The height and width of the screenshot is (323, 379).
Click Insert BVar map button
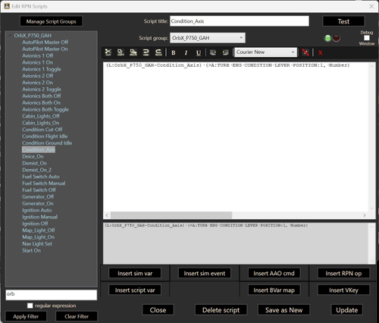point(274,290)
